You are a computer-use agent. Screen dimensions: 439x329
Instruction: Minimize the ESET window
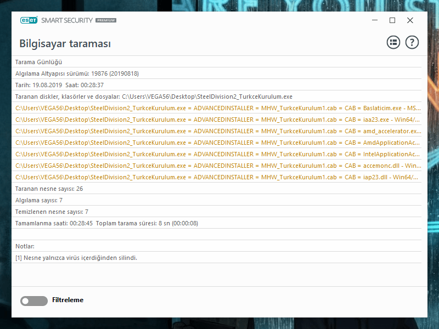pos(375,20)
